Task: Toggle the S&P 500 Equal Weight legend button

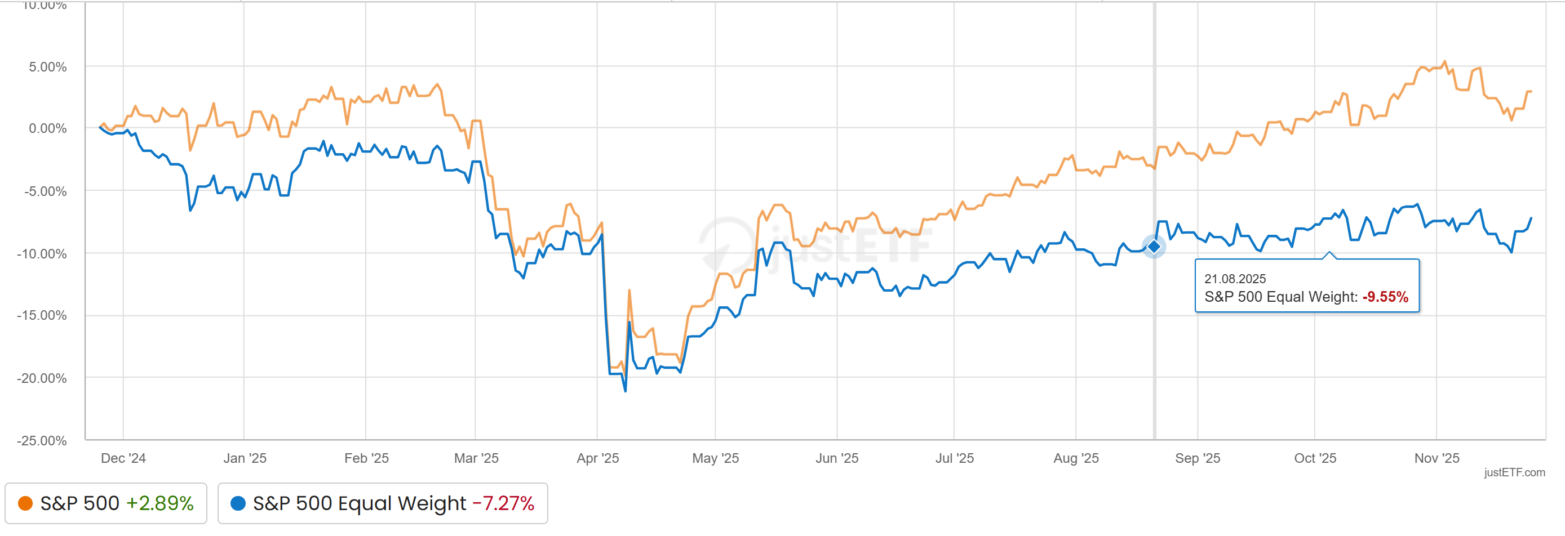Action: [382, 503]
